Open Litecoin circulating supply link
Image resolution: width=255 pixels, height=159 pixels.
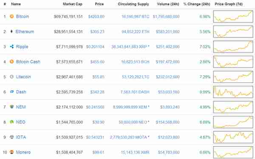tap(136, 77)
